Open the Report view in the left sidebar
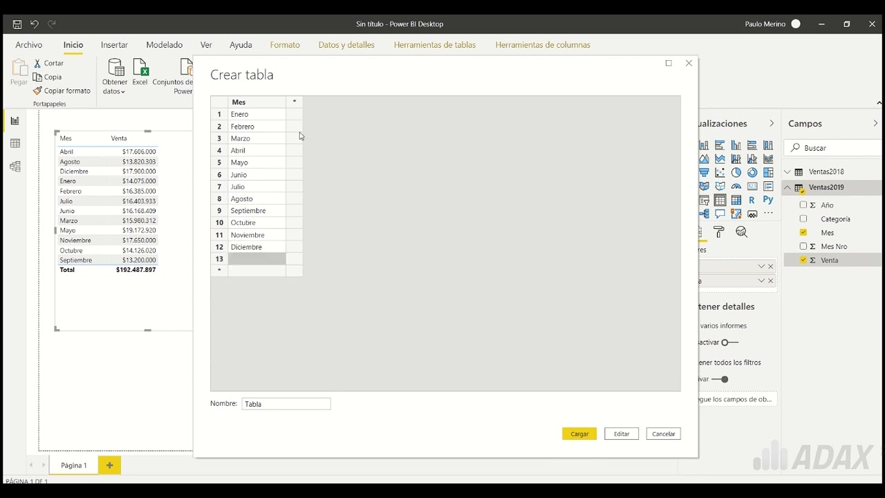This screenshot has width=885, height=498. click(x=15, y=121)
